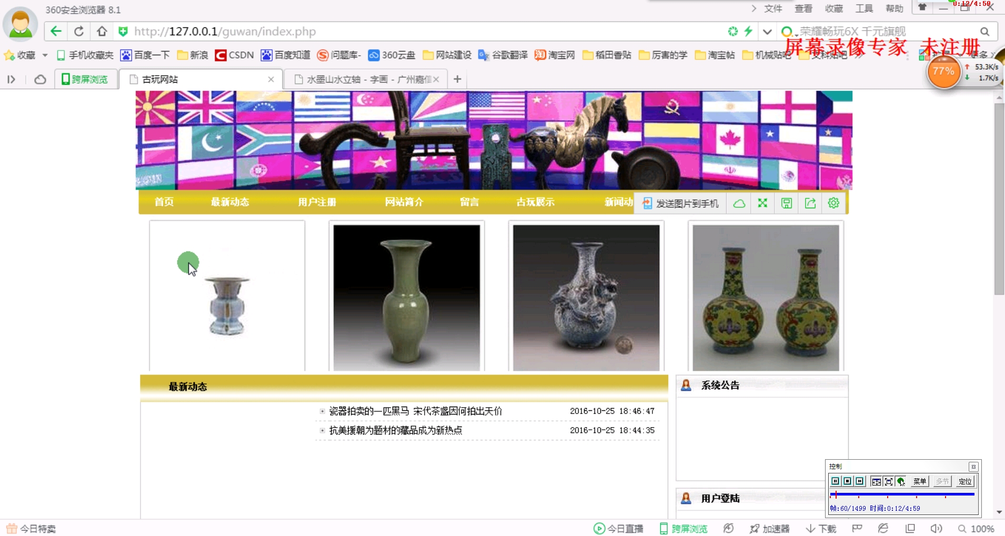Pause playback in the 控制 panel
This screenshot has height=536, width=1005.
835,481
